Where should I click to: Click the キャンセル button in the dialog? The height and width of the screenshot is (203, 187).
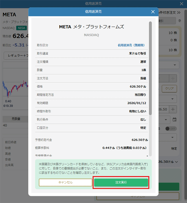(65, 182)
